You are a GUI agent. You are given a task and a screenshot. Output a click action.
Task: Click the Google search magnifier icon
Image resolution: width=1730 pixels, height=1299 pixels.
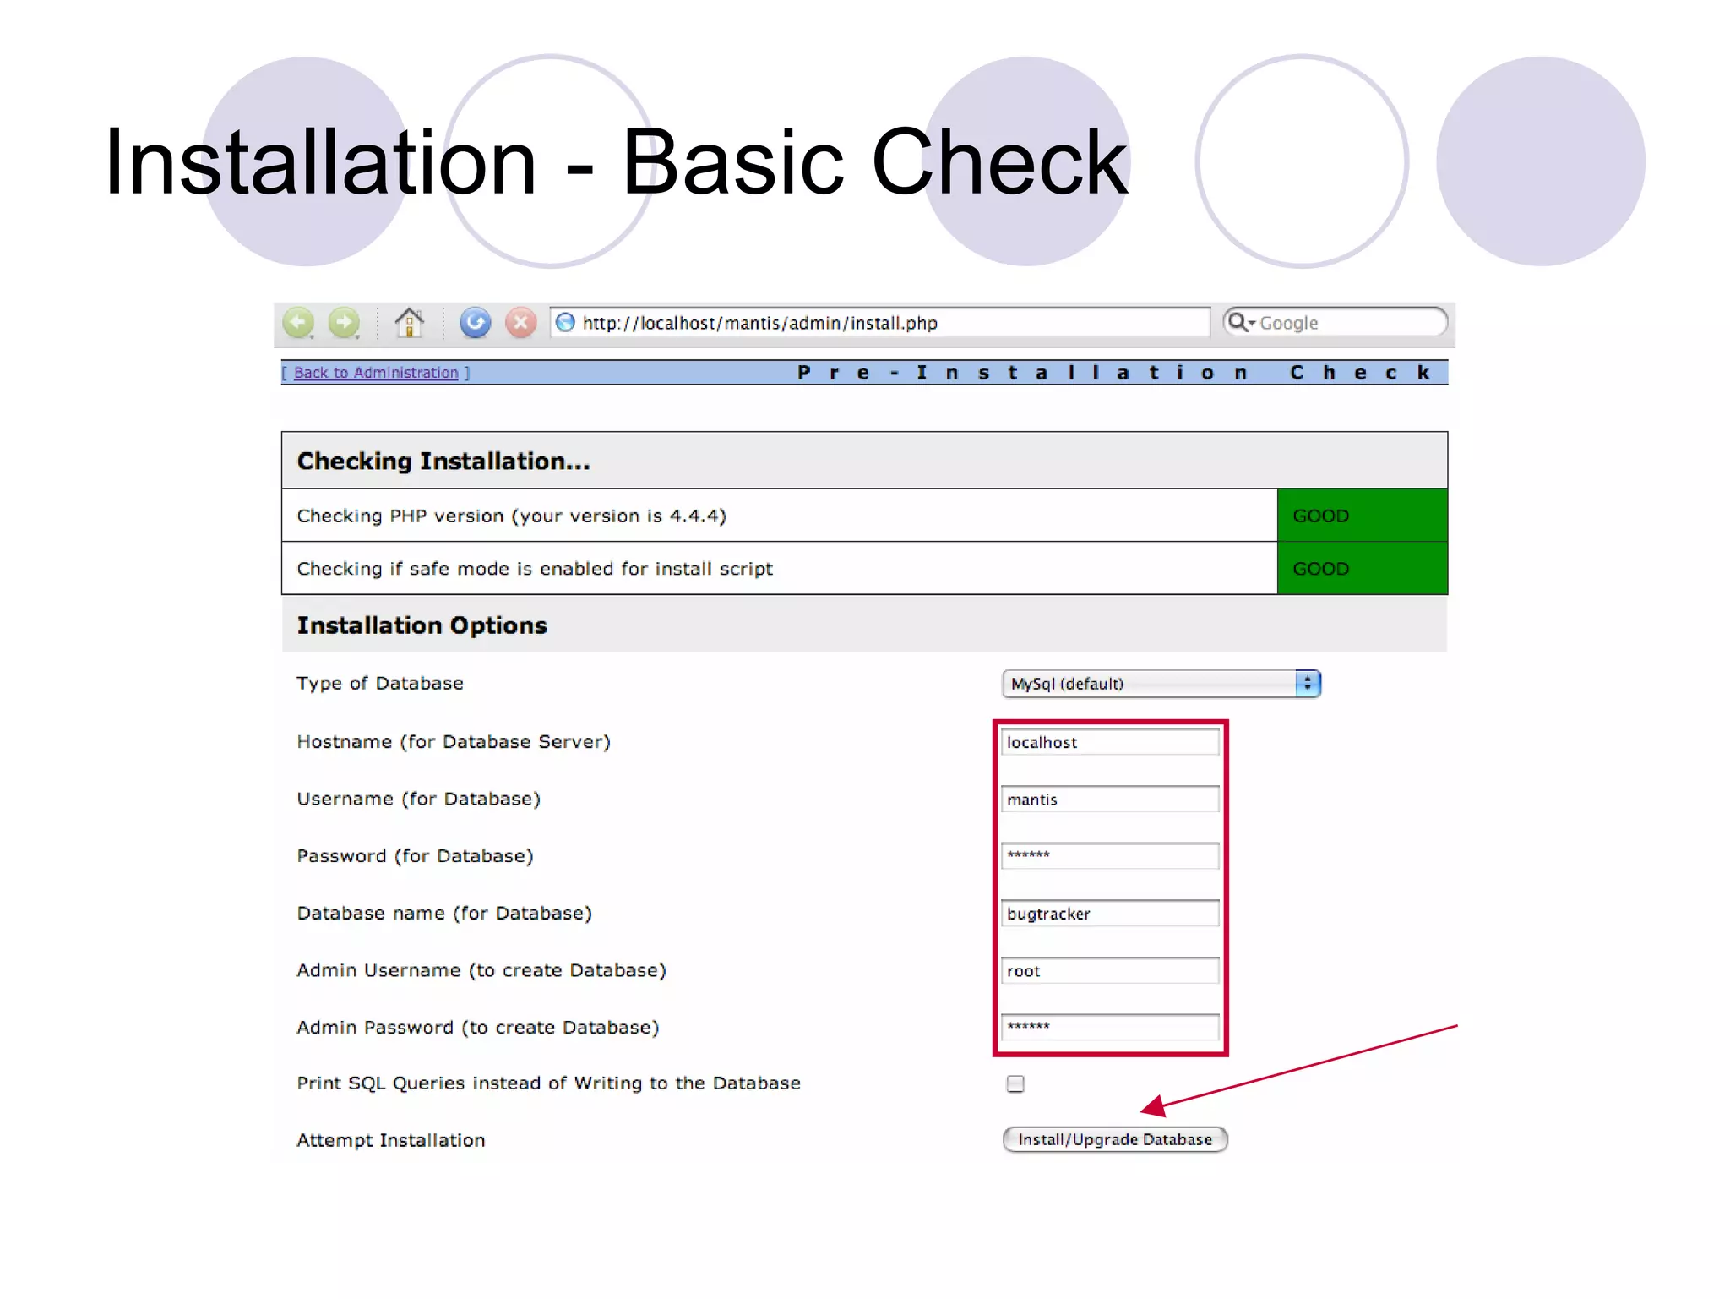1238,323
